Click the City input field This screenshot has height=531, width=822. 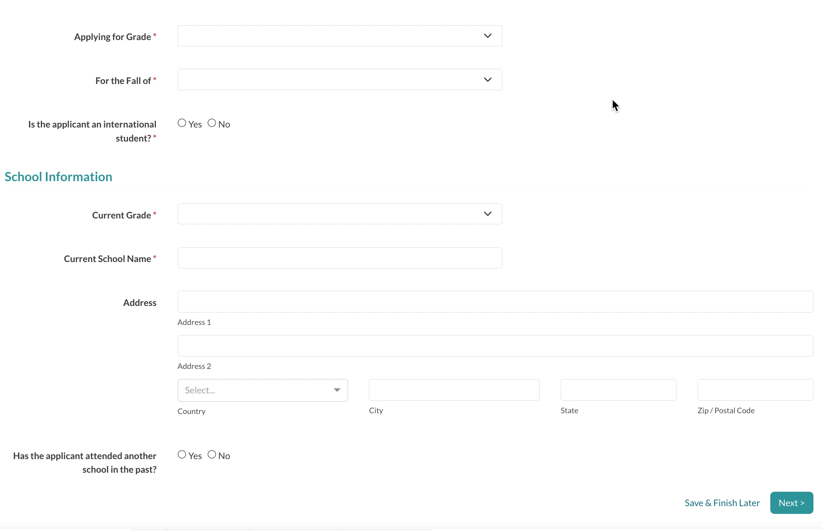[x=454, y=390]
